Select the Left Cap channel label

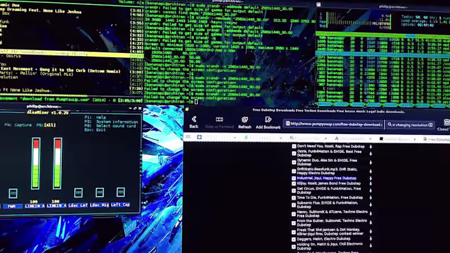tap(120, 205)
